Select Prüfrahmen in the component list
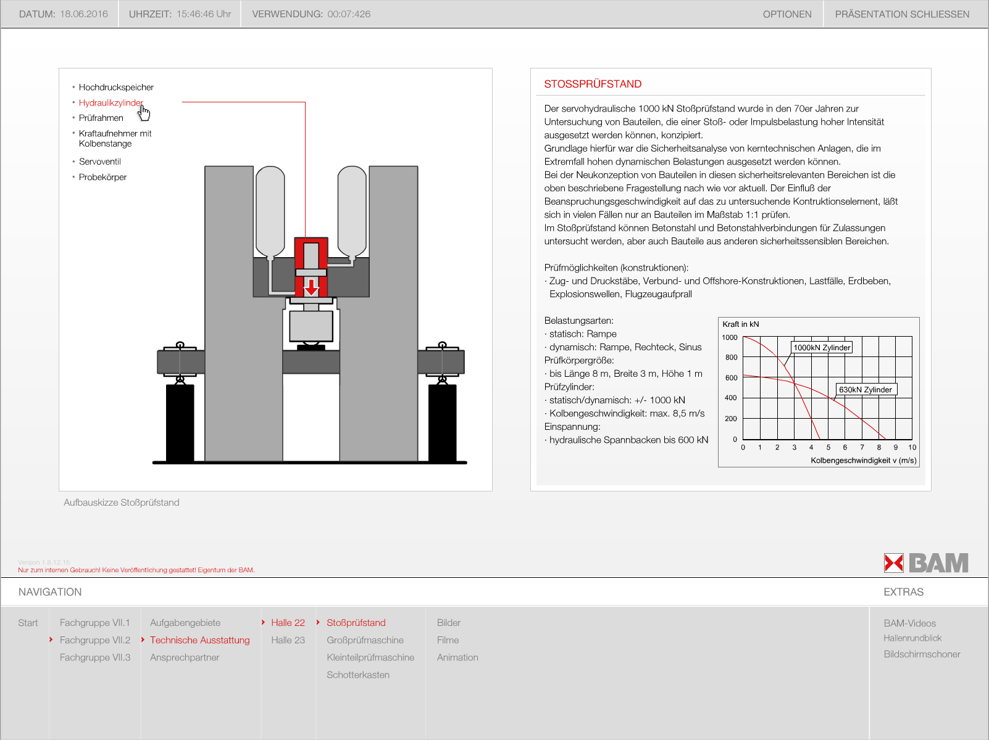Viewport: 989px width, 740px height. pyautogui.click(x=101, y=118)
